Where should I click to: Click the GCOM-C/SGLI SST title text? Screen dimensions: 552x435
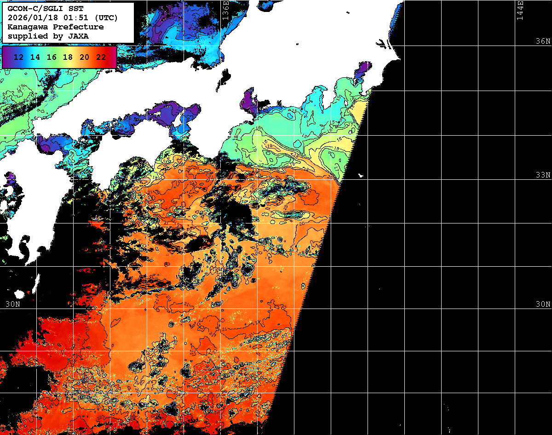point(39,9)
